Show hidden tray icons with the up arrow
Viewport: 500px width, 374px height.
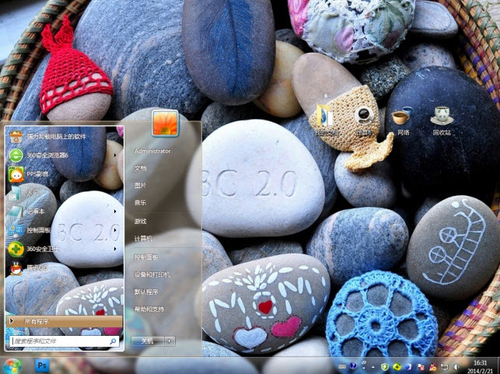tap(372, 367)
